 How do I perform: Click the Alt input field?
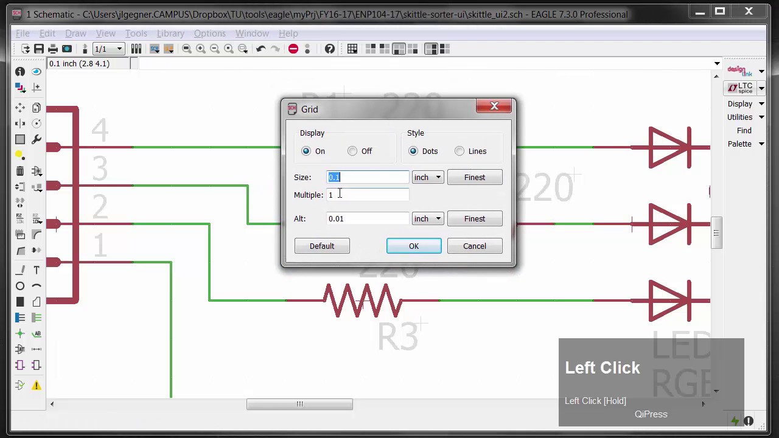click(x=368, y=218)
